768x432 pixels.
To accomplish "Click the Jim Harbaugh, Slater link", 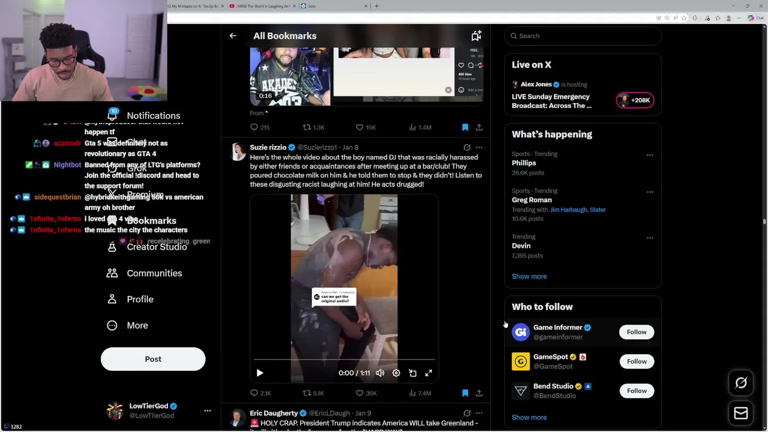I will [578, 209].
